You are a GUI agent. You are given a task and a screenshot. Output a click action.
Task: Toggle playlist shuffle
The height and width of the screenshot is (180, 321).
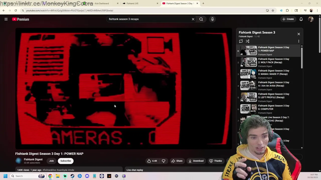click(248, 41)
